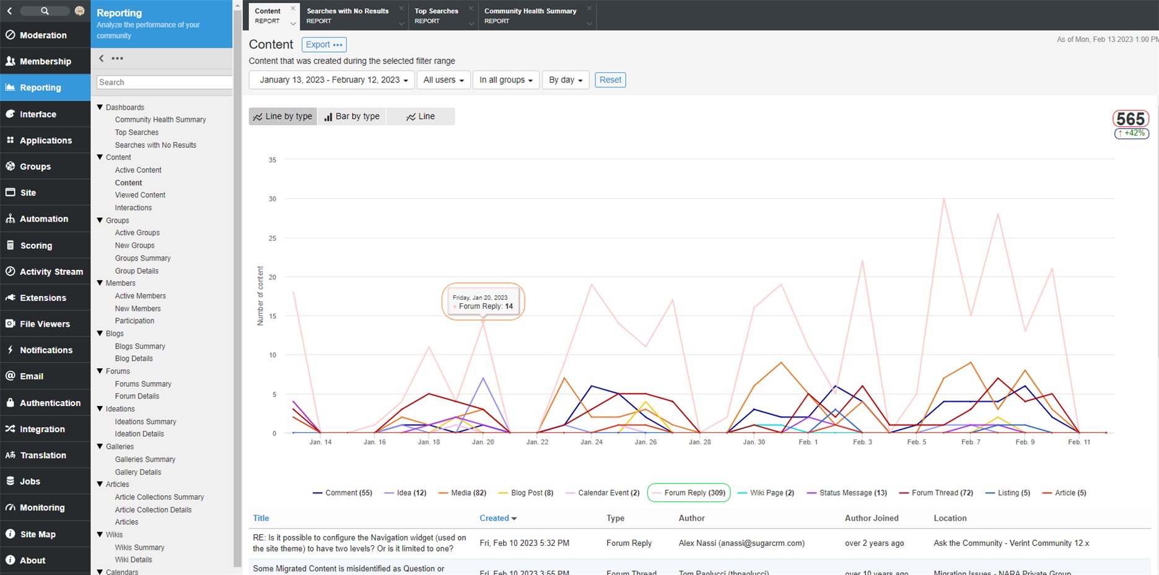The width and height of the screenshot is (1159, 575).
Task: Collapse the Dashboards tree section
Action: pos(100,107)
